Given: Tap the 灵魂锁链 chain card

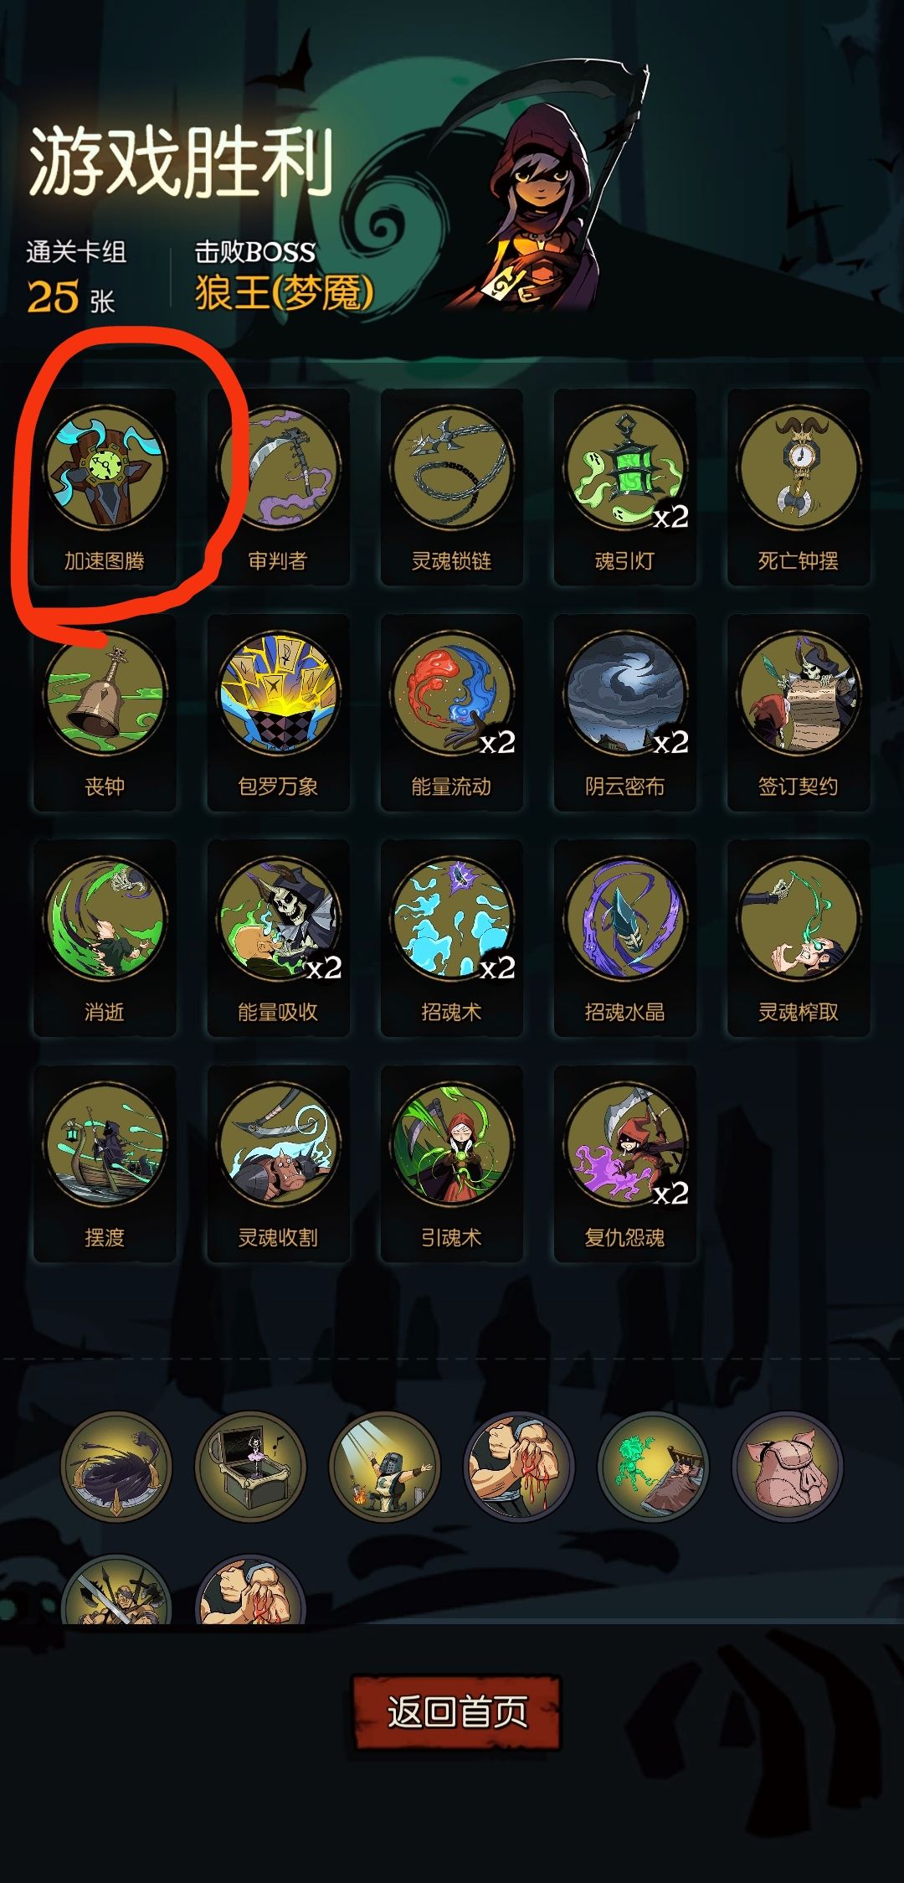Looking at the screenshot, I should click(451, 487).
